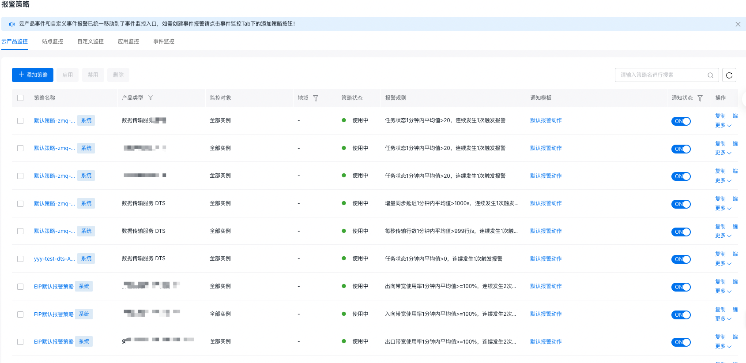746x363 pixels.
Task: Click the 启用 button
Action: click(x=68, y=75)
